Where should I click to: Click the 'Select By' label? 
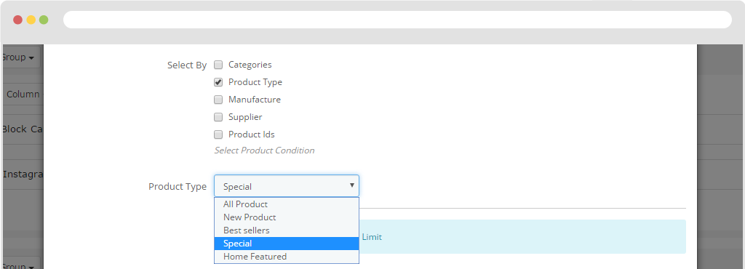pos(187,65)
